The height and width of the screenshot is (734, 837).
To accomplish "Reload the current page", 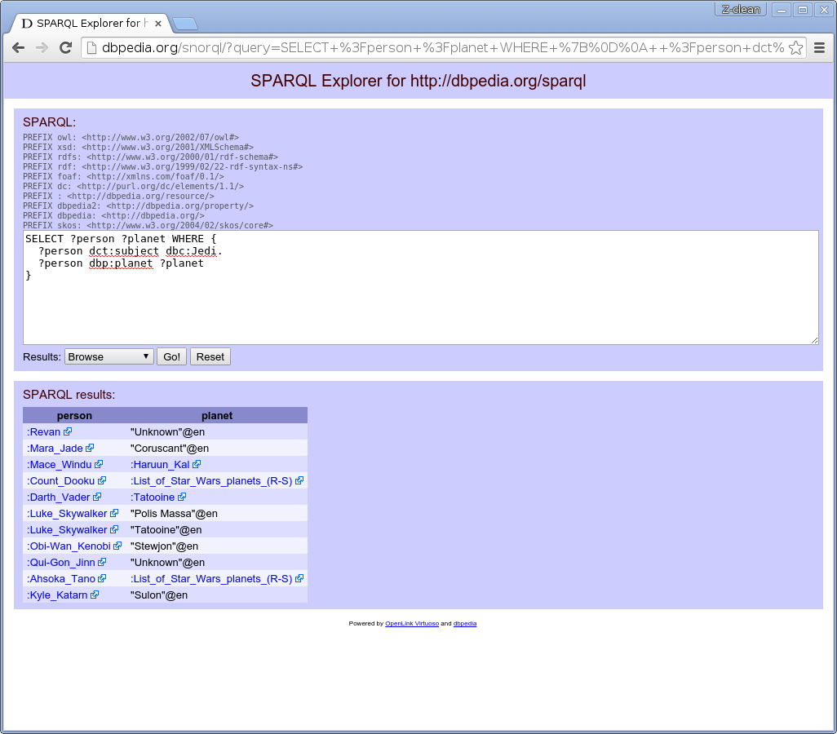I will point(64,48).
